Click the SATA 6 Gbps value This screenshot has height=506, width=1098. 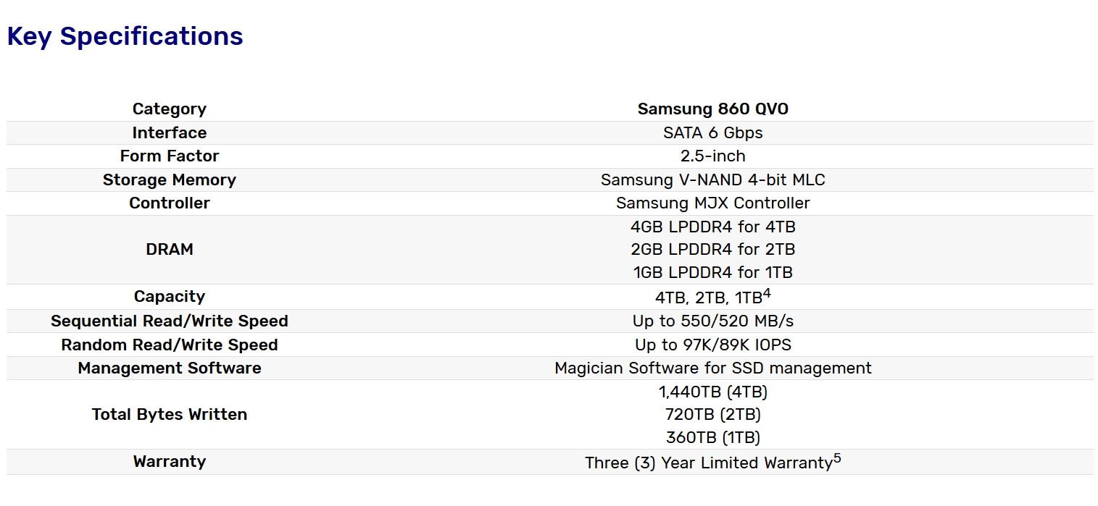point(712,133)
